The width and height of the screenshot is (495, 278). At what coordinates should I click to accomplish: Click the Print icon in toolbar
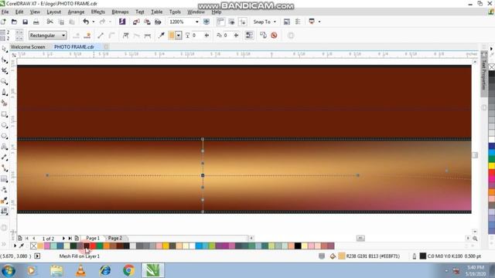pos(36,22)
